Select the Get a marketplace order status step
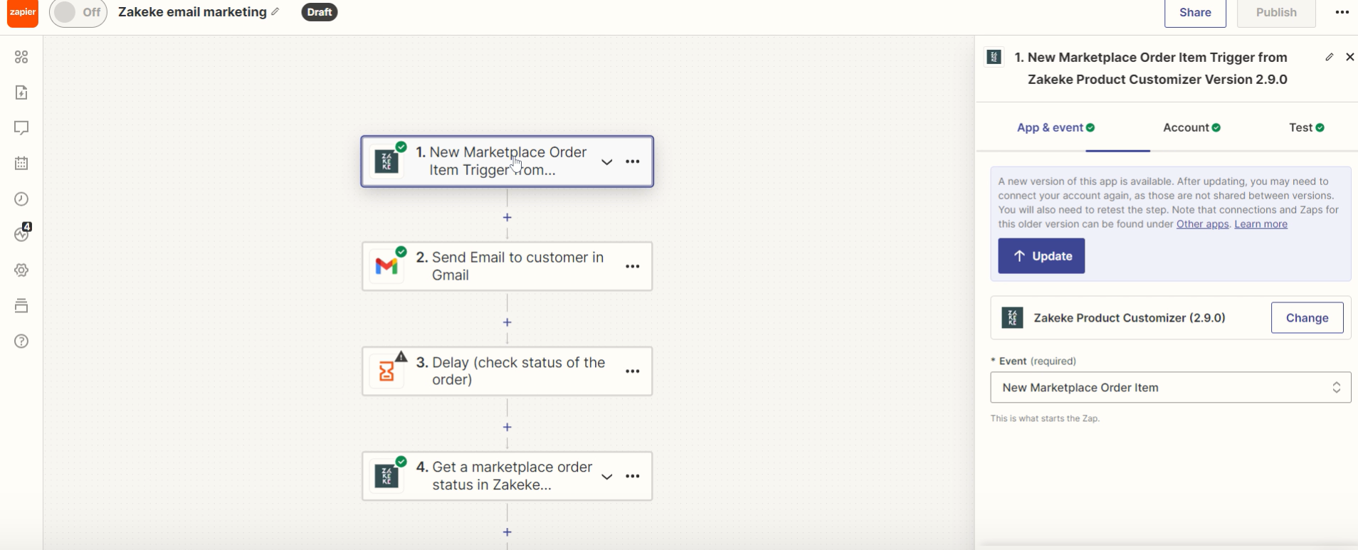The height and width of the screenshot is (550, 1358). (507, 476)
